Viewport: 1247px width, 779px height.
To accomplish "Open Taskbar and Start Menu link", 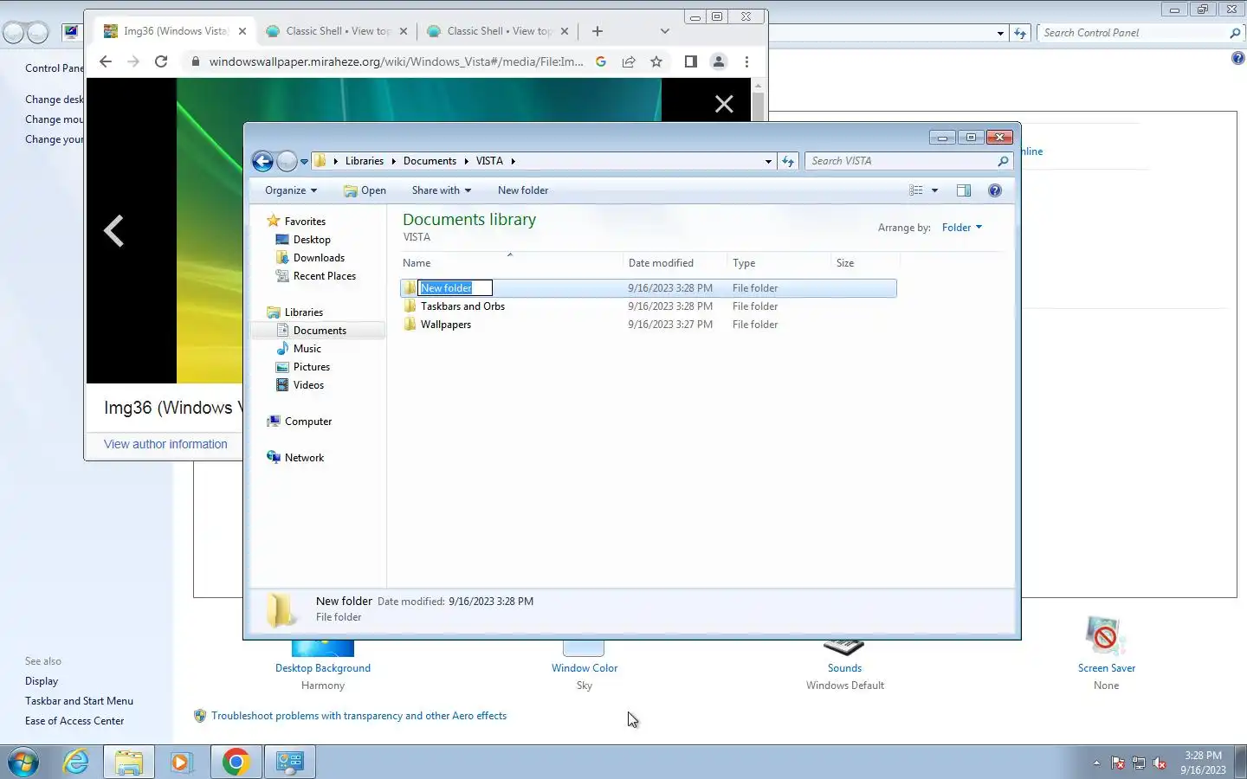I will pos(79,701).
